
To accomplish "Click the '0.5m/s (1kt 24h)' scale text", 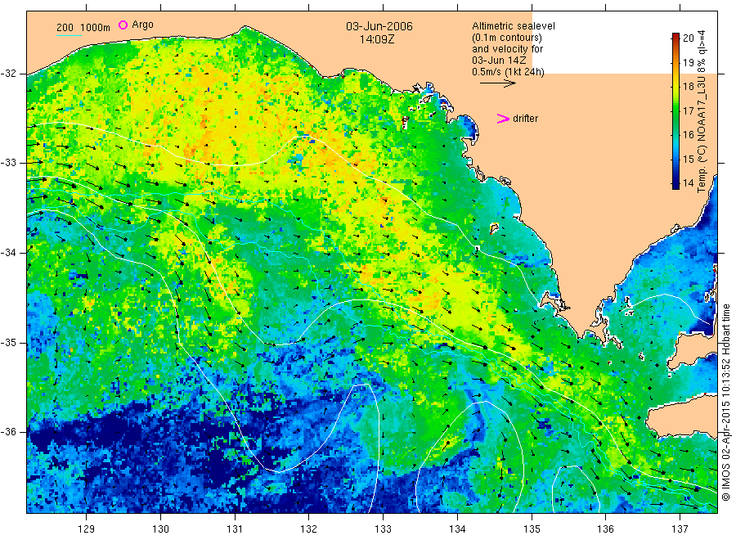I will tap(508, 72).
